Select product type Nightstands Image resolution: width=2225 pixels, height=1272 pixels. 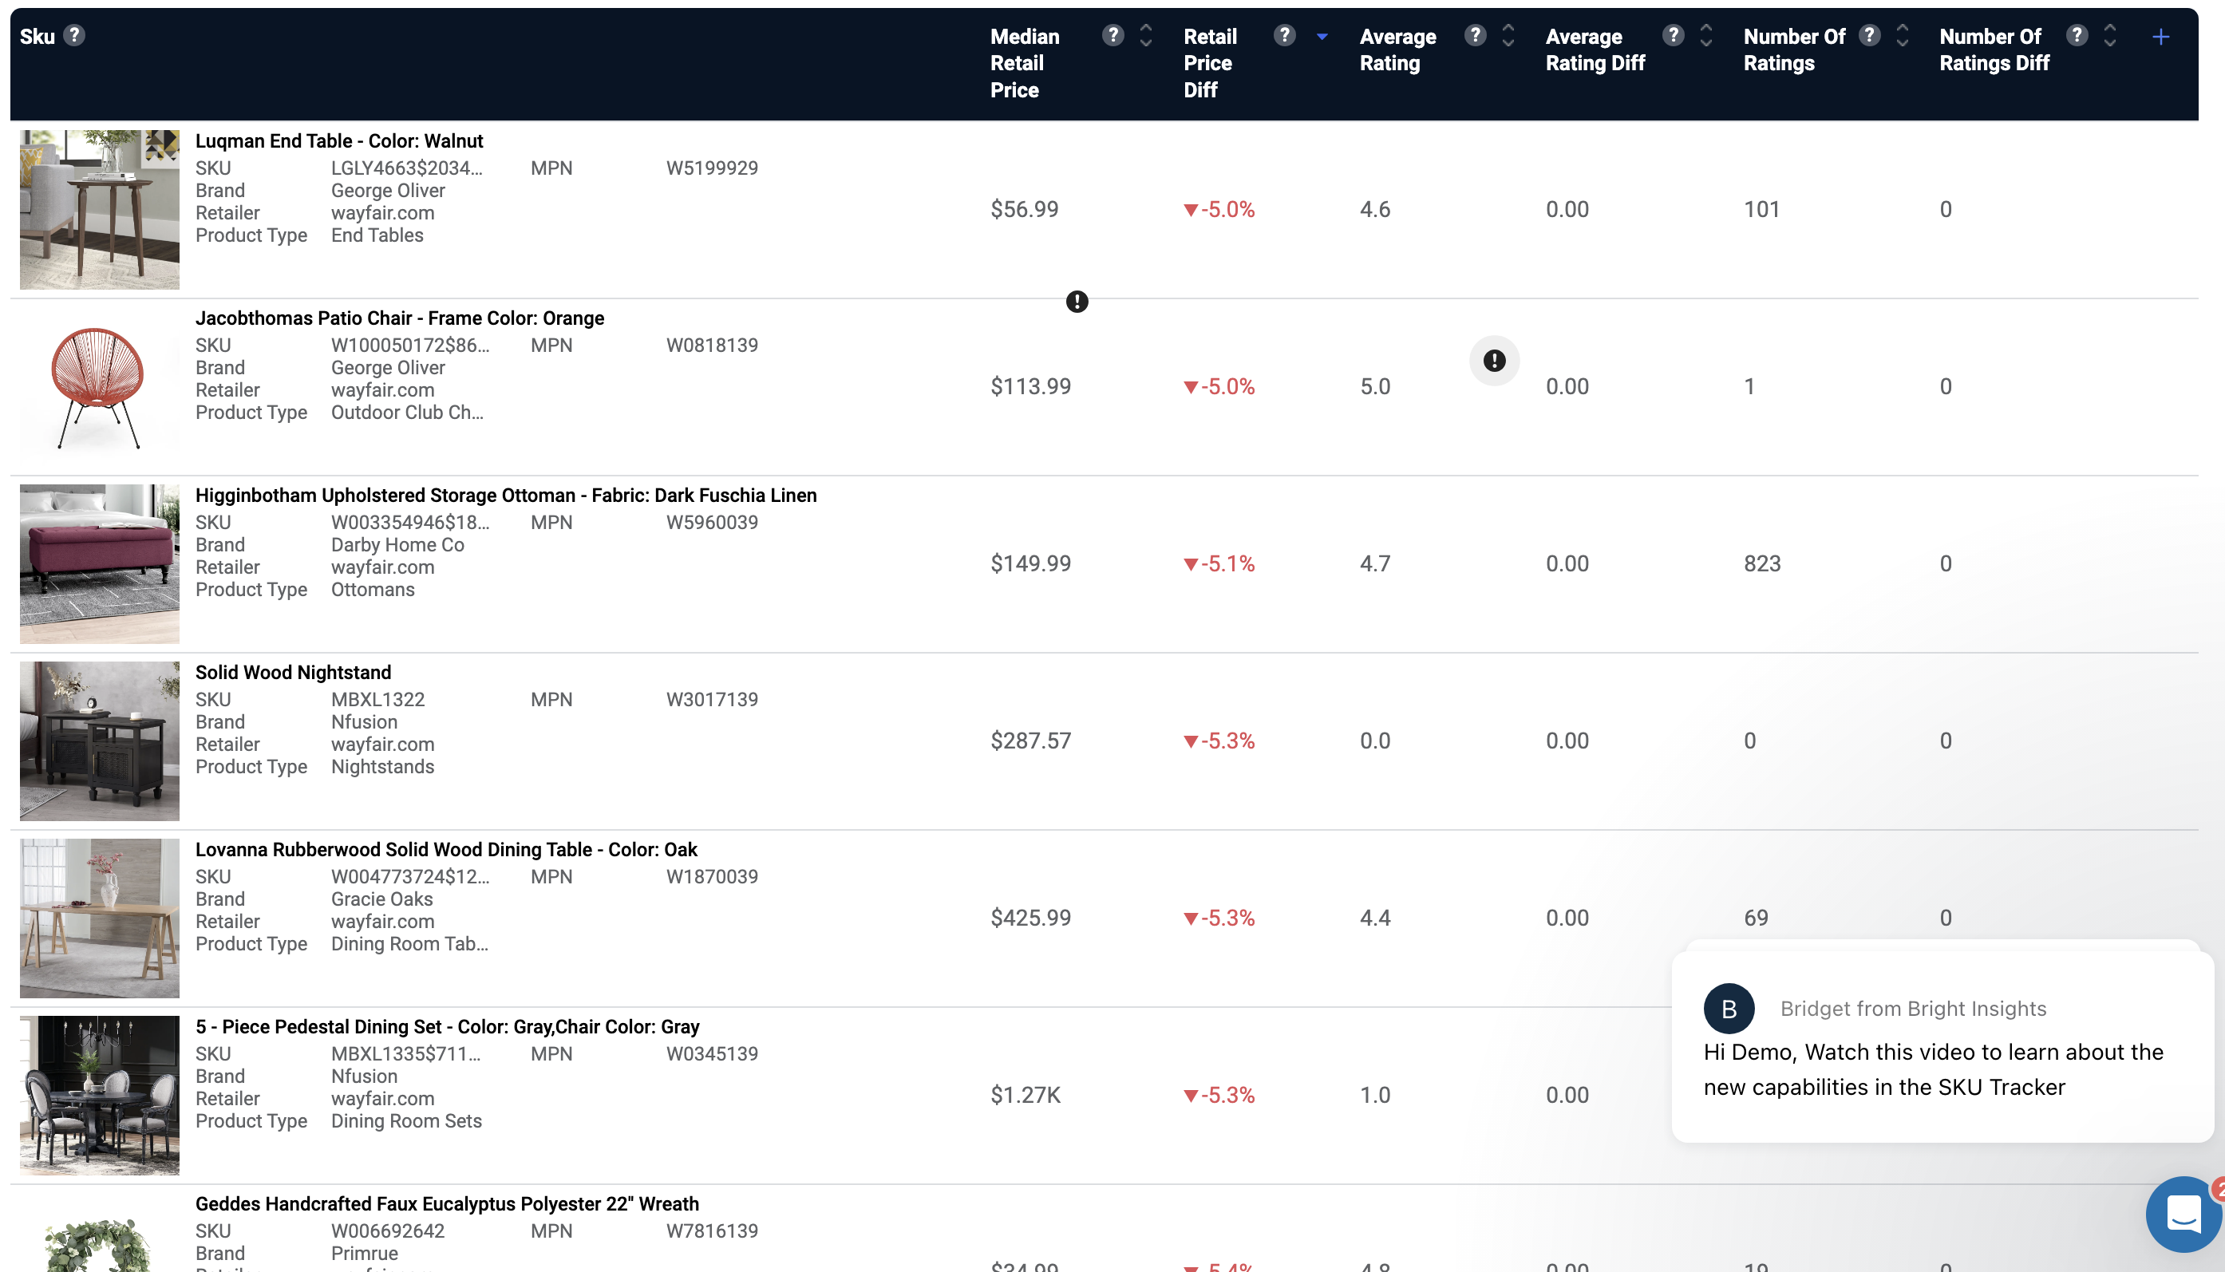click(381, 767)
